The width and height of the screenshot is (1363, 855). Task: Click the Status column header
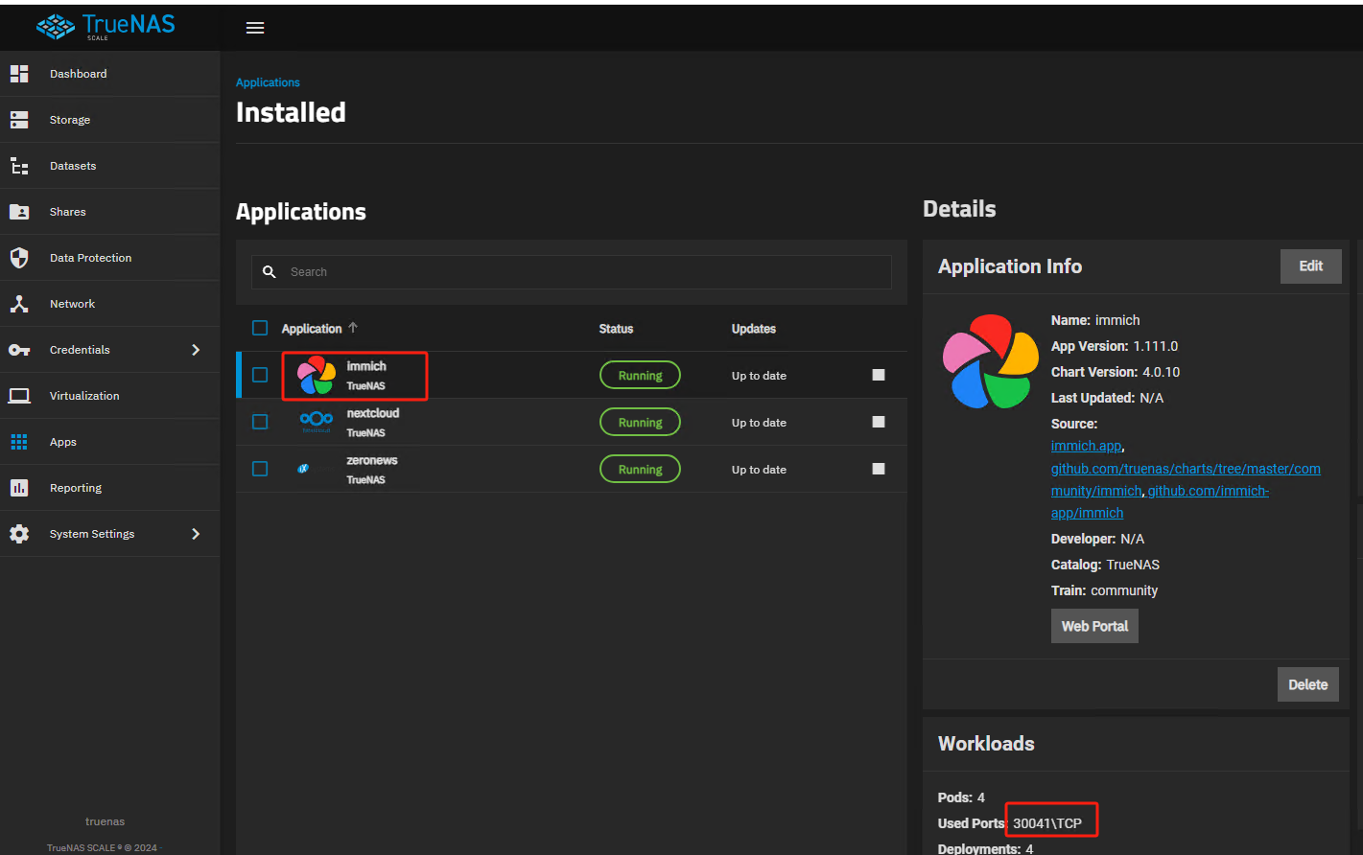coord(616,329)
